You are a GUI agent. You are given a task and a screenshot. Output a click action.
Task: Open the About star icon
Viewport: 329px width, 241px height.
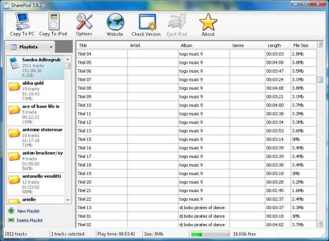tap(208, 22)
